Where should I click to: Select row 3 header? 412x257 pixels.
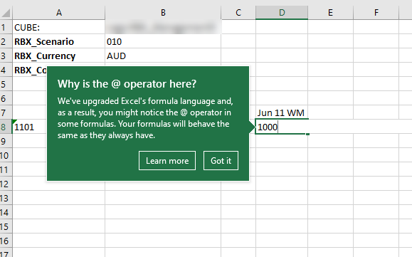pos(6,56)
